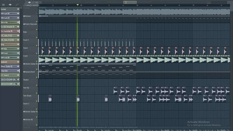
Task: Mute the Electric Guitar 01 track
Action: coord(36,70)
